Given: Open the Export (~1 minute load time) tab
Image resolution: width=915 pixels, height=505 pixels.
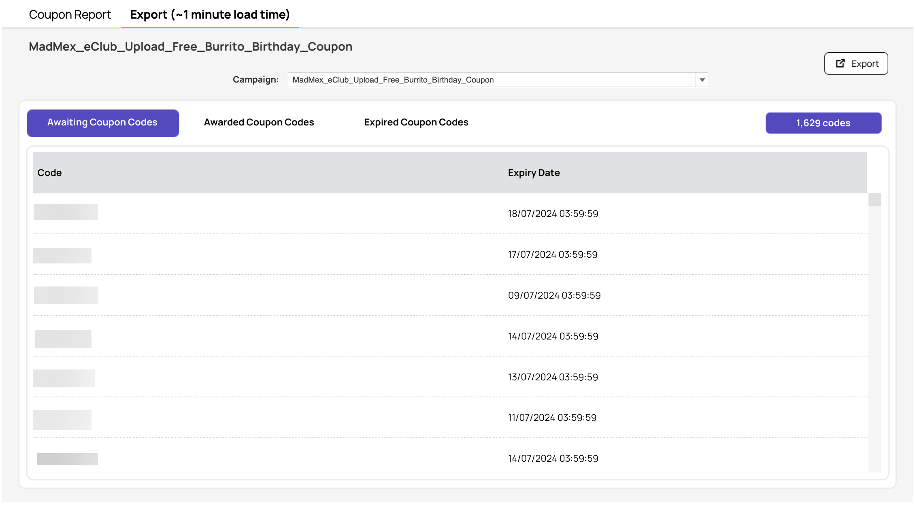Looking at the screenshot, I should tap(210, 15).
